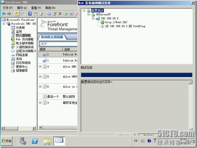Open 仪表板 dashboard node
The width and height of the screenshot is (197, 148).
(20, 28)
